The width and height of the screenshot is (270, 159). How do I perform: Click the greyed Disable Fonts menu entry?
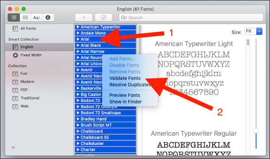[124, 65]
